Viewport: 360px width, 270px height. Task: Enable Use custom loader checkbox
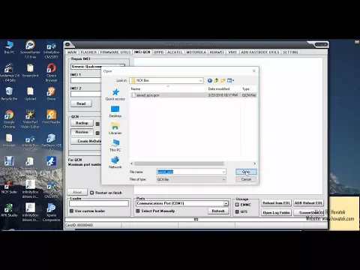[71, 211]
